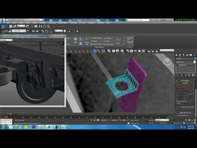Click the blue-orange active icon in viewport toolbar
The height and width of the screenshot is (148, 197).
click(x=103, y=51)
